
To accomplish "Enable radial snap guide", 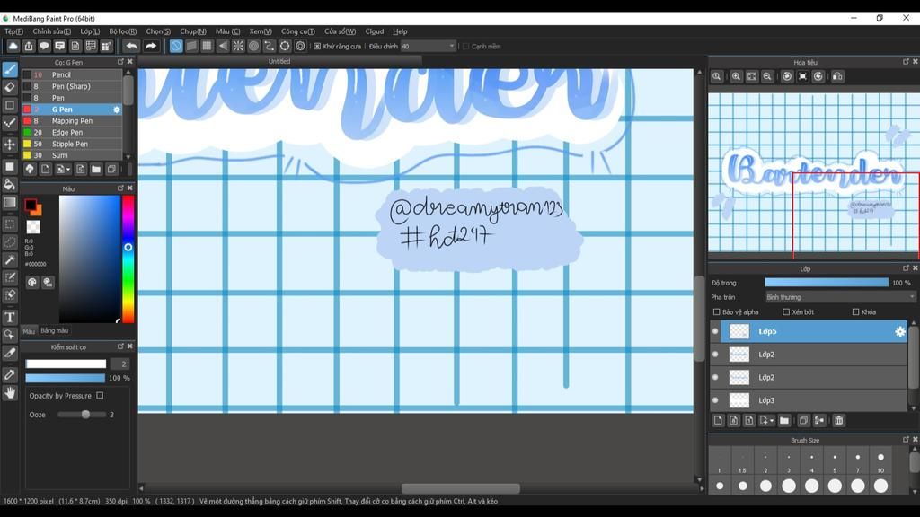I will point(238,47).
